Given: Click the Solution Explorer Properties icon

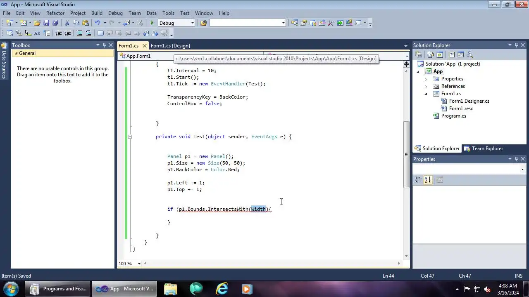Looking at the screenshot, I should coord(419,54).
